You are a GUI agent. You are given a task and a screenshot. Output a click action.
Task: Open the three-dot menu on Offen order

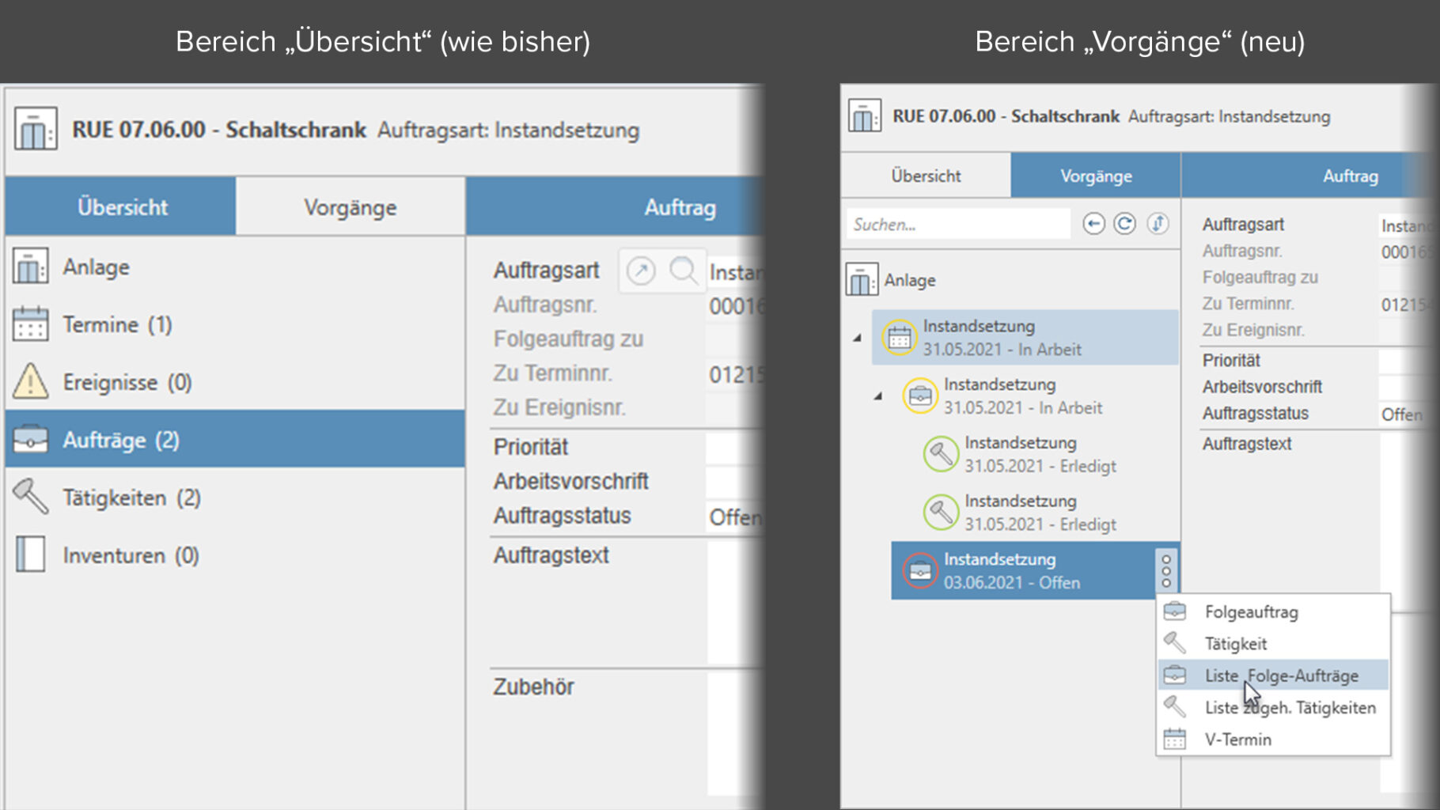pos(1166,571)
